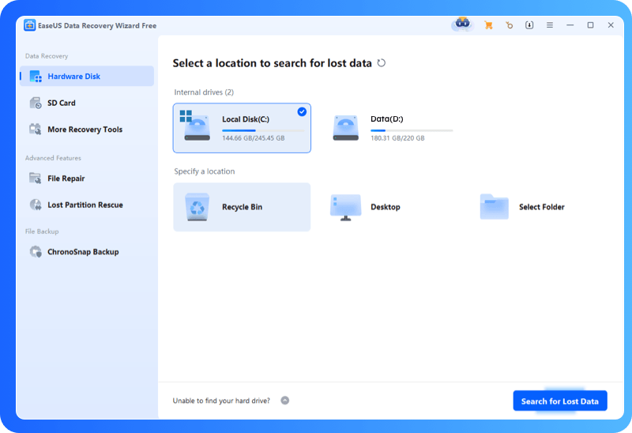632x433 pixels.
Task: Click 'Unable to find your hard drive?' text
Action: (221, 401)
